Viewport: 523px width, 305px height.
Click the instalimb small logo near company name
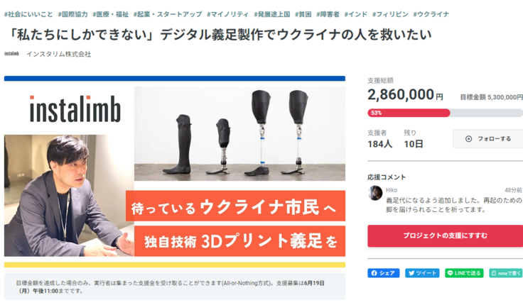[x=11, y=54]
